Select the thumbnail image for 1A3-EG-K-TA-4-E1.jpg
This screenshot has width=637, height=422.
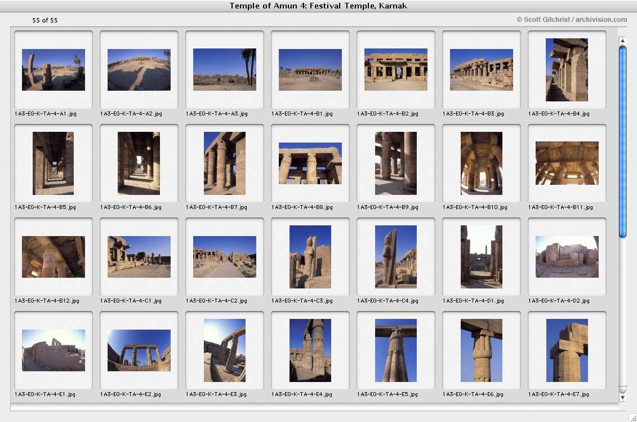click(53, 350)
